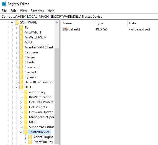Click the DefaultUserEnvironment folder icon

coord(21,82)
